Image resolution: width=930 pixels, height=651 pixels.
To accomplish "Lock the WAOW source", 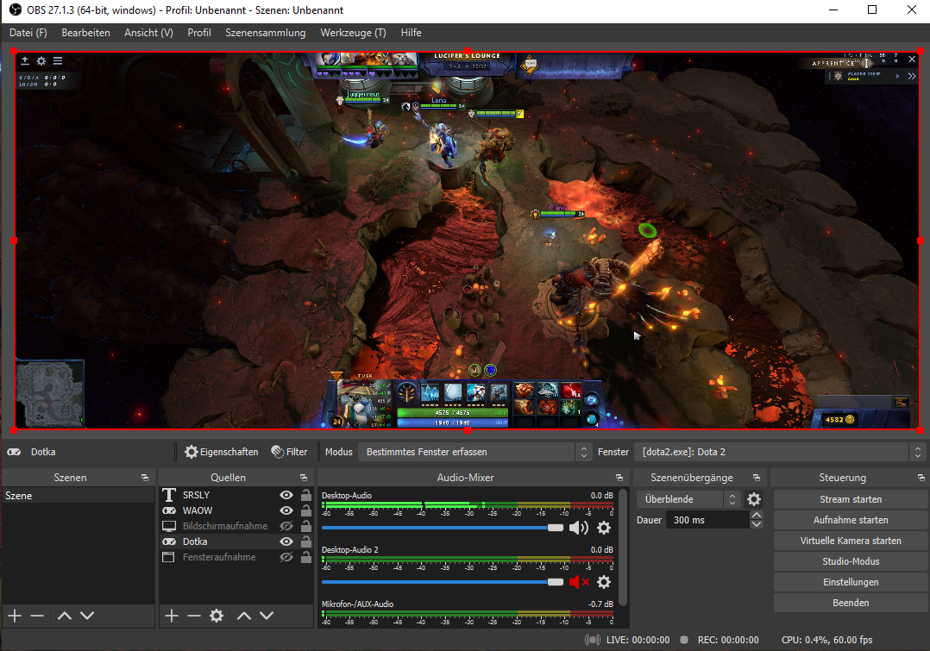I will click(x=306, y=510).
